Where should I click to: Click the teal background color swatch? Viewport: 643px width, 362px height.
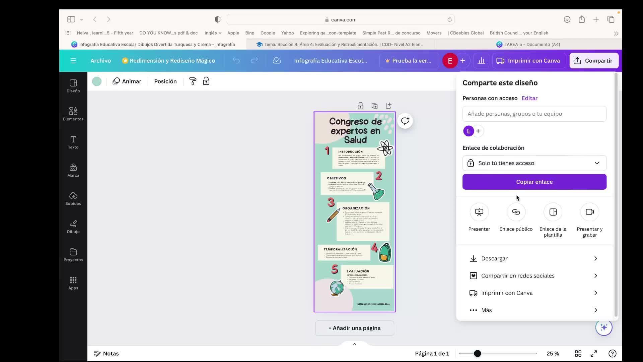(x=97, y=81)
